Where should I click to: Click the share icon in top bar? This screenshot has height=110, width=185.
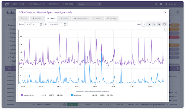pos(156,4)
